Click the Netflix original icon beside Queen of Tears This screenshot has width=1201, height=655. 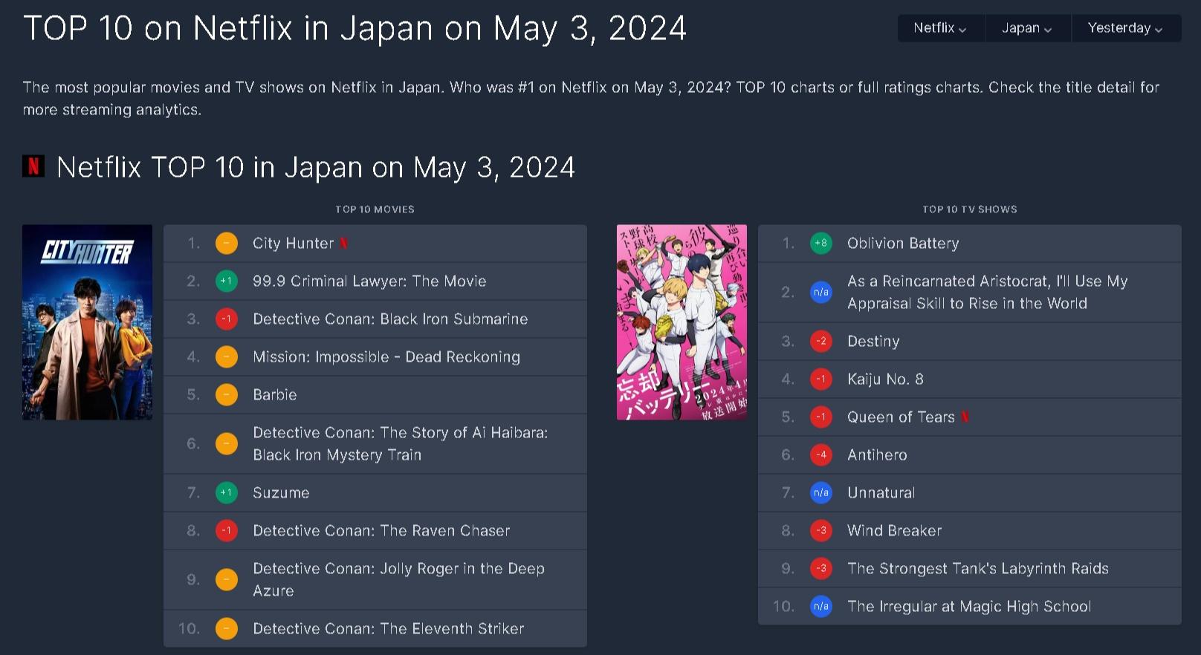tap(965, 417)
